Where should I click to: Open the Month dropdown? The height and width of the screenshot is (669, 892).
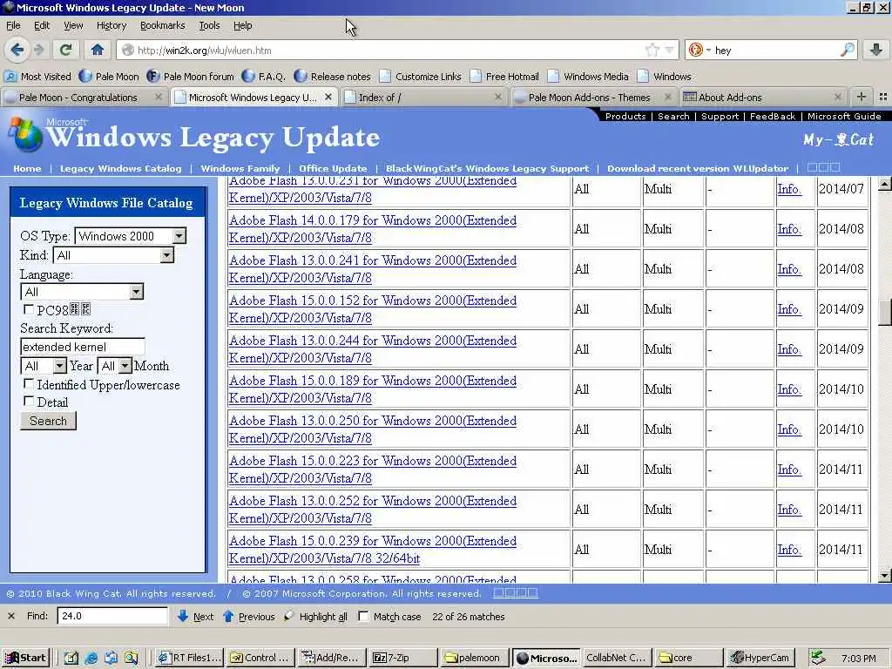coord(125,366)
